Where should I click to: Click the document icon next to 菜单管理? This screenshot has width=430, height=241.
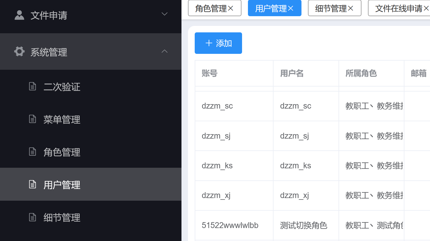pos(32,119)
